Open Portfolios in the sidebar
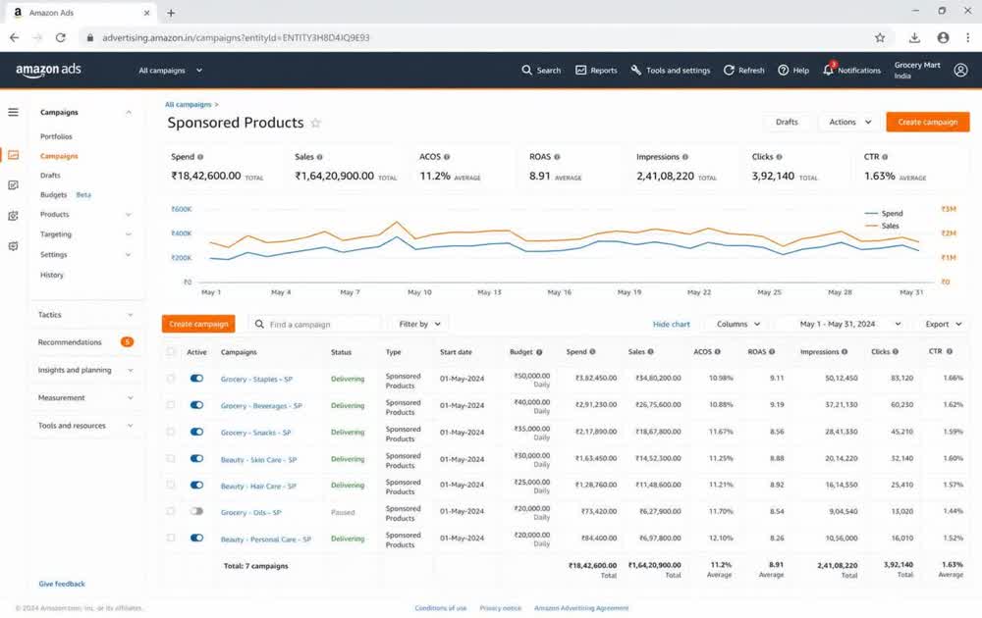Viewport: 982px width, 618px height. pos(56,136)
